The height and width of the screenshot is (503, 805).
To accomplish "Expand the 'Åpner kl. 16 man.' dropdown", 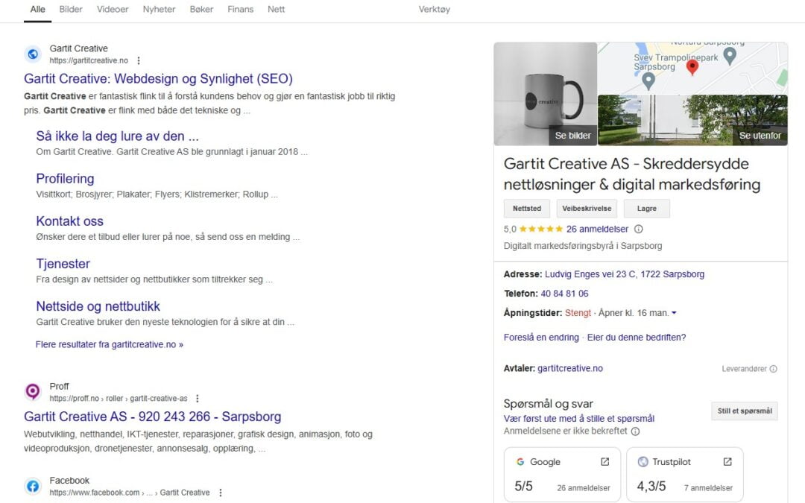I will (674, 312).
